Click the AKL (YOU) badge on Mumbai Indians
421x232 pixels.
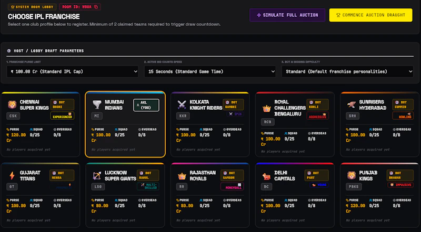(x=146, y=105)
